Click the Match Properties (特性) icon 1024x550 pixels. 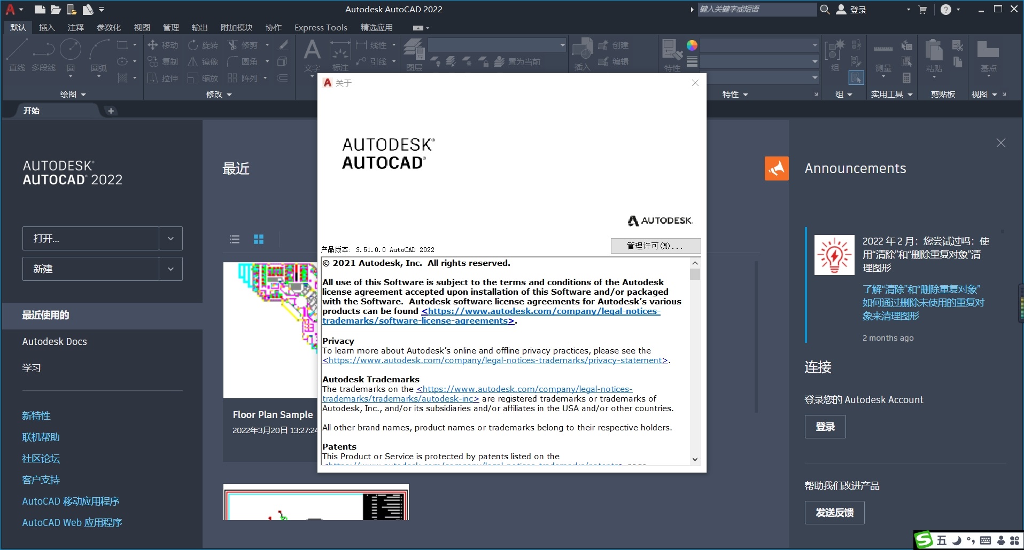tap(672, 54)
